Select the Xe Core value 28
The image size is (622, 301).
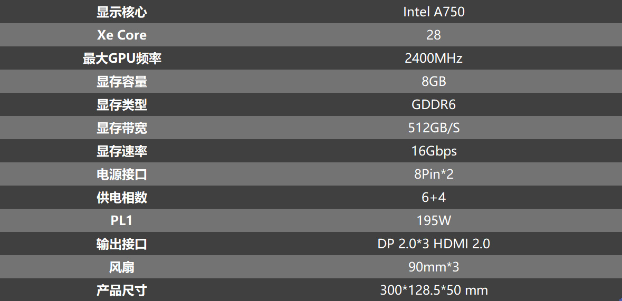[434, 35]
